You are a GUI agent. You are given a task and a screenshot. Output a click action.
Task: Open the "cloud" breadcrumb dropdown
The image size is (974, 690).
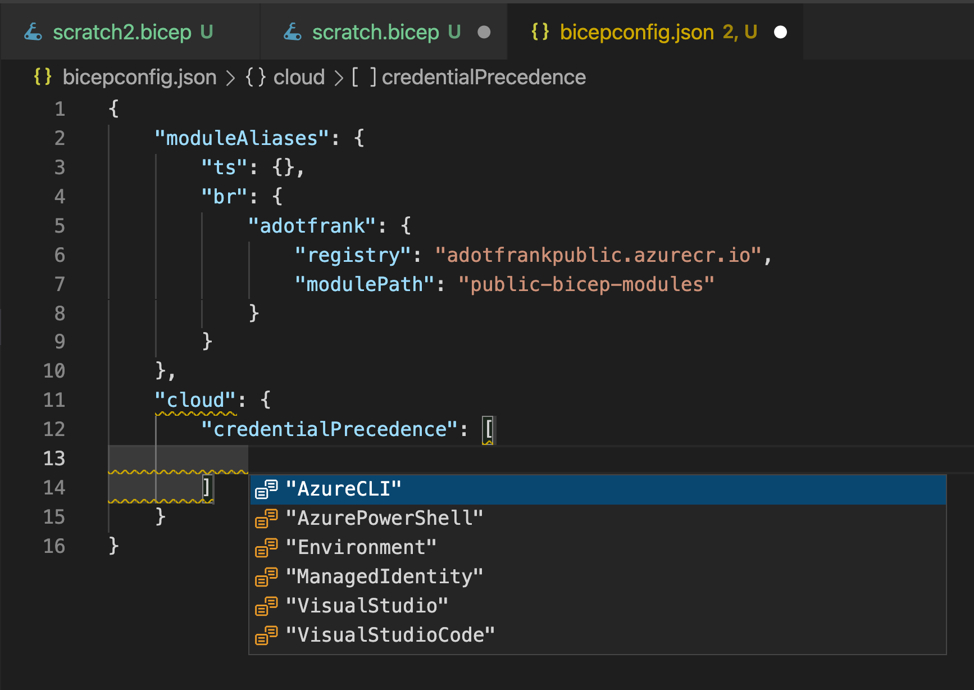(299, 77)
